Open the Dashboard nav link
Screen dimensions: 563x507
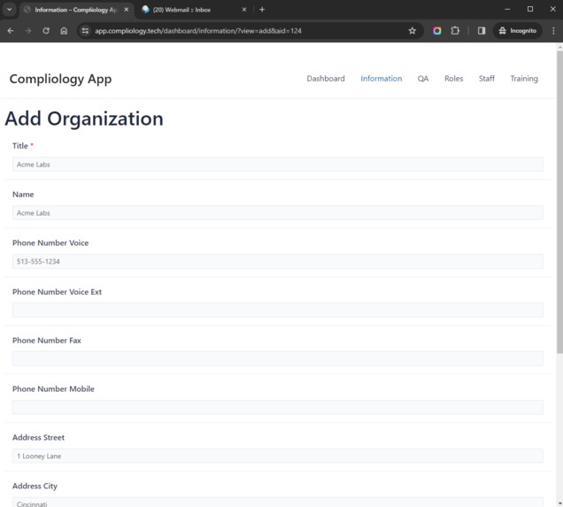(x=326, y=79)
